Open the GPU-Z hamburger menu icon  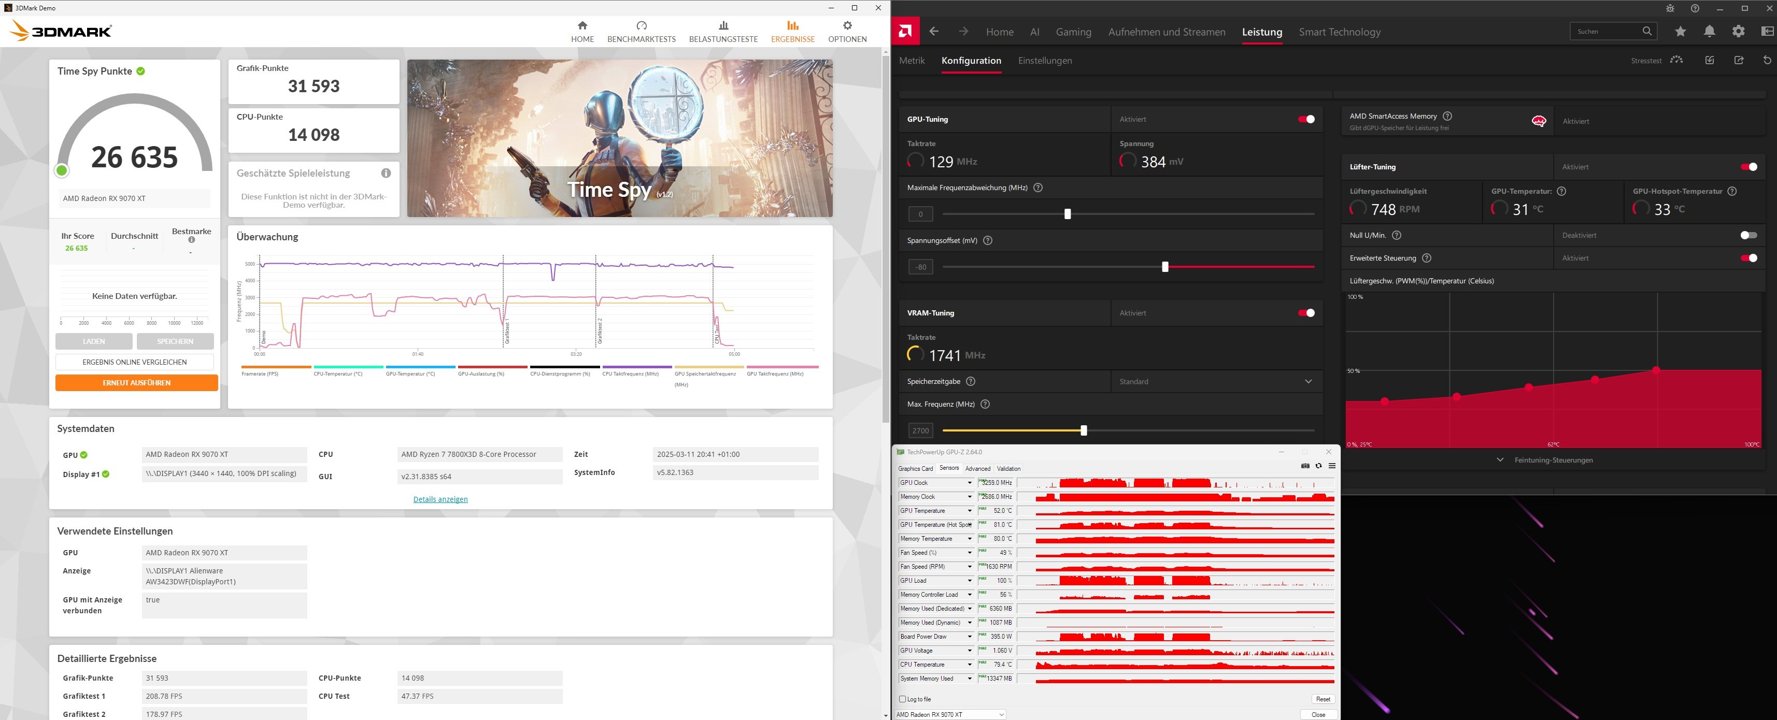click(1332, 466)
